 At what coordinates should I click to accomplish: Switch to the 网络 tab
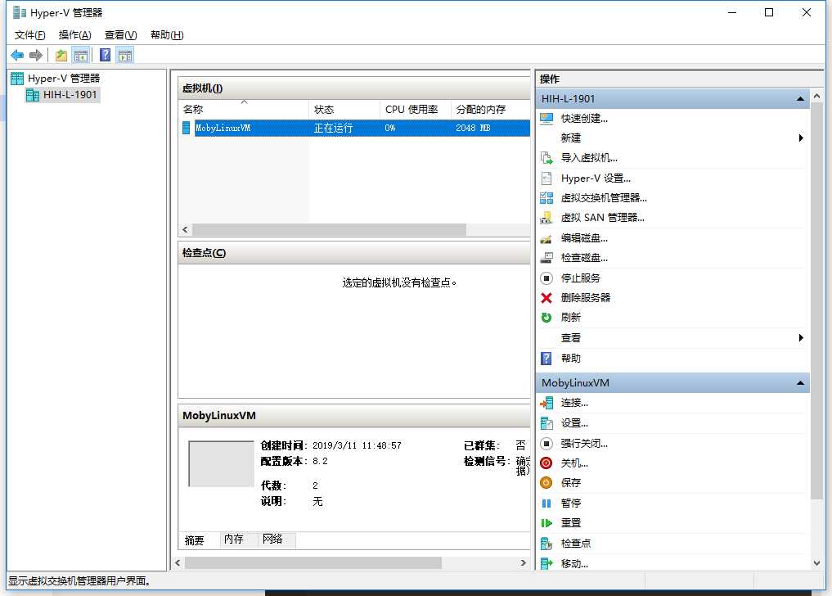(272, 540)
